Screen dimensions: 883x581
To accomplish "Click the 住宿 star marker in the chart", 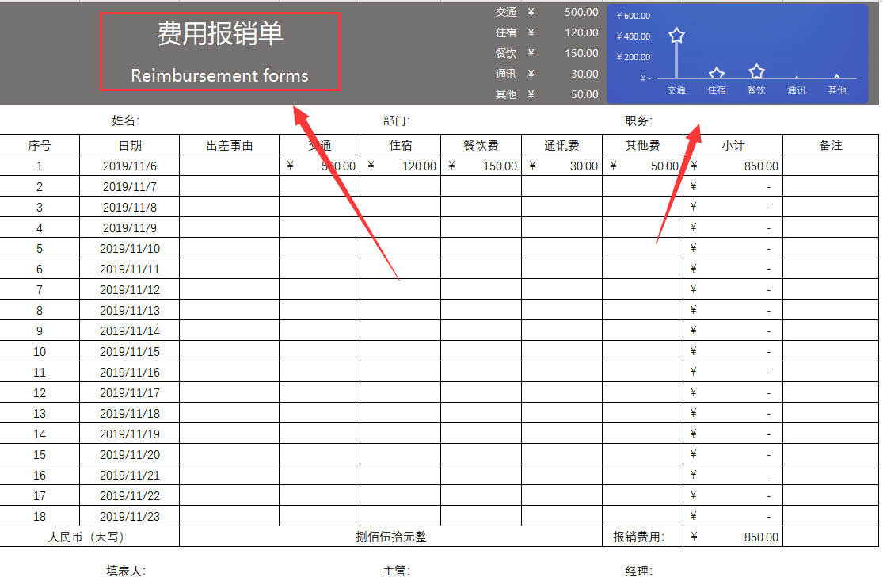I will coord(716,71).
